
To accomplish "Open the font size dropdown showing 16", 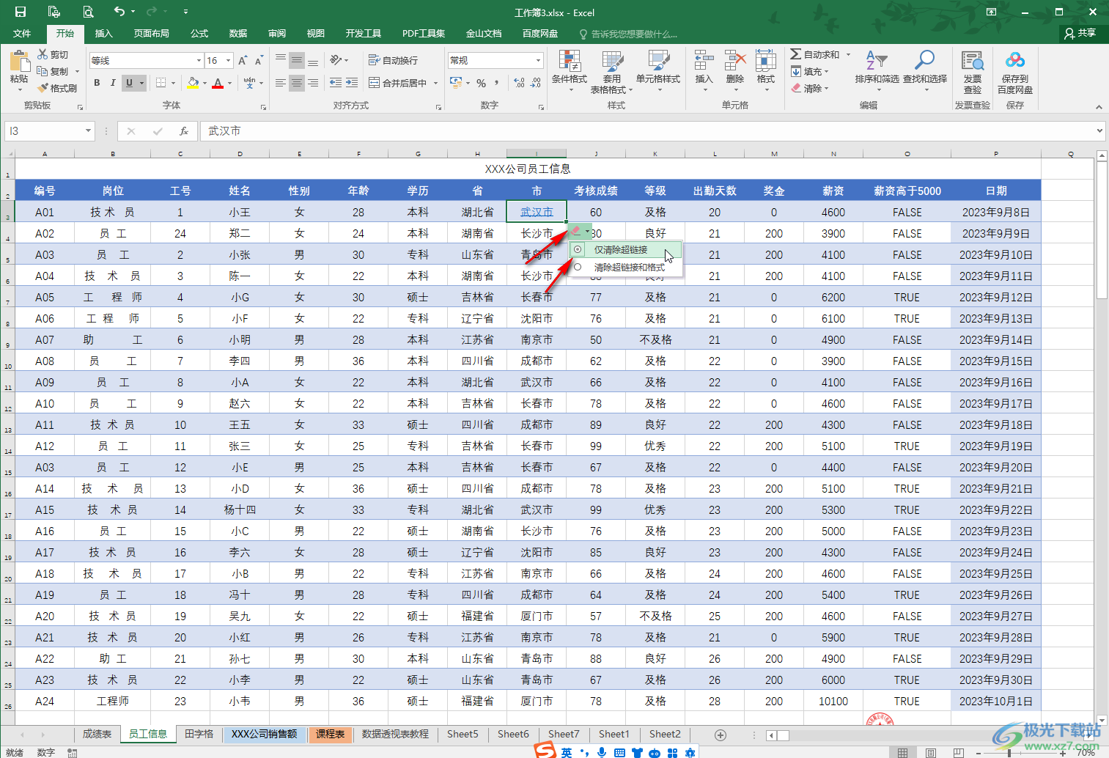I will click(x=229, y=60).
